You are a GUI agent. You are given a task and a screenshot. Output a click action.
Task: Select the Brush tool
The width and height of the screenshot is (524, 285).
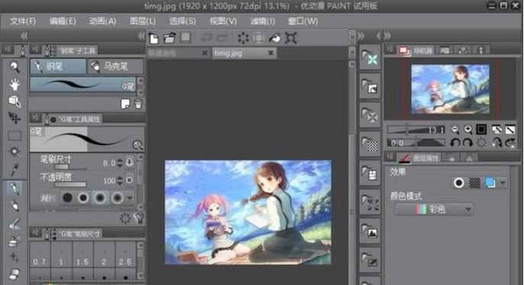15,223
